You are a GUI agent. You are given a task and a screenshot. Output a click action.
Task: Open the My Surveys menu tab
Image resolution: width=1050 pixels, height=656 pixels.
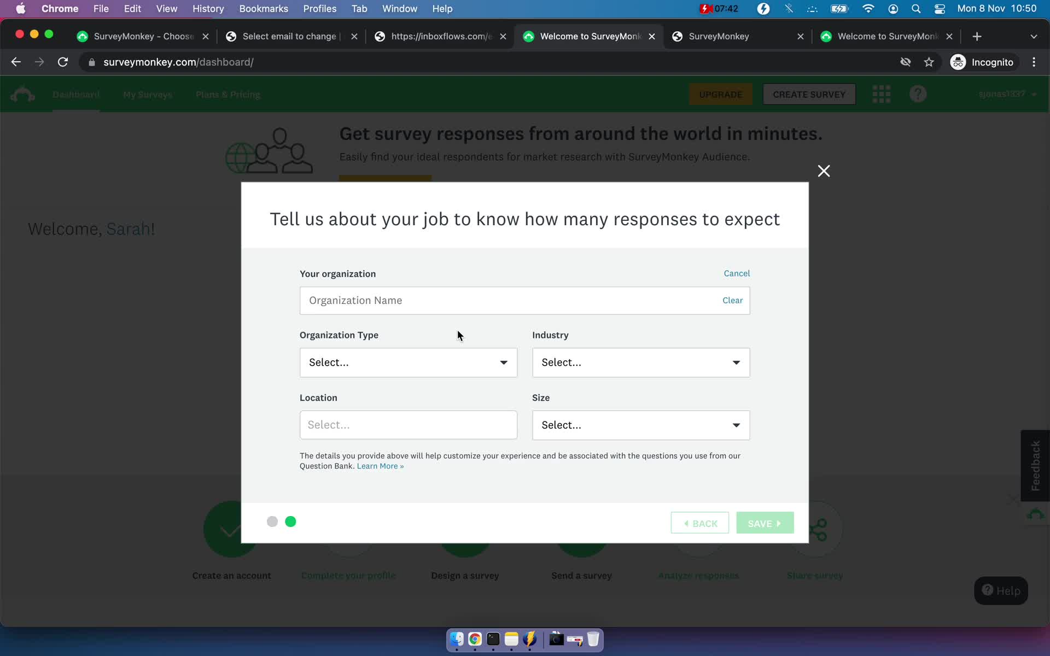[x=148, y=95]
